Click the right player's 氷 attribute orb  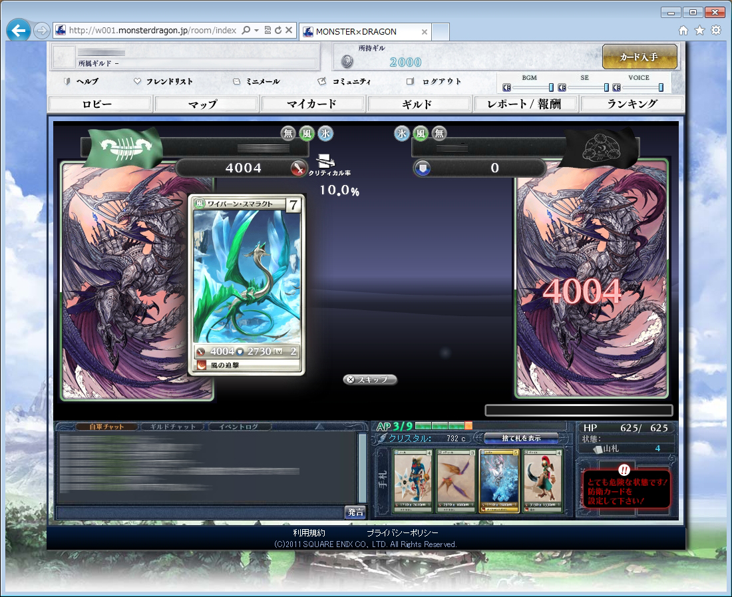[401, 134]
